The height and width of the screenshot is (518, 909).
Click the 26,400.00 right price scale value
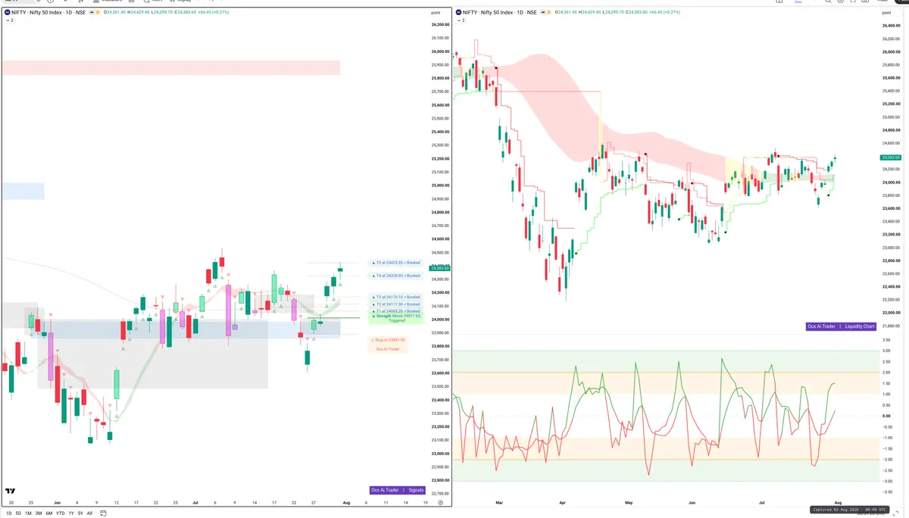coord(892,26)
